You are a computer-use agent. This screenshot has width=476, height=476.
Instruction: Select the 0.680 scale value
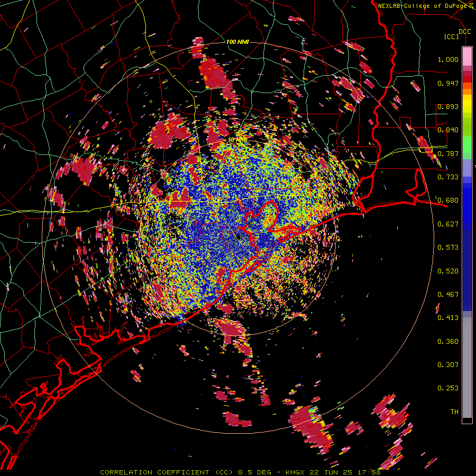[x=448, y=200]
